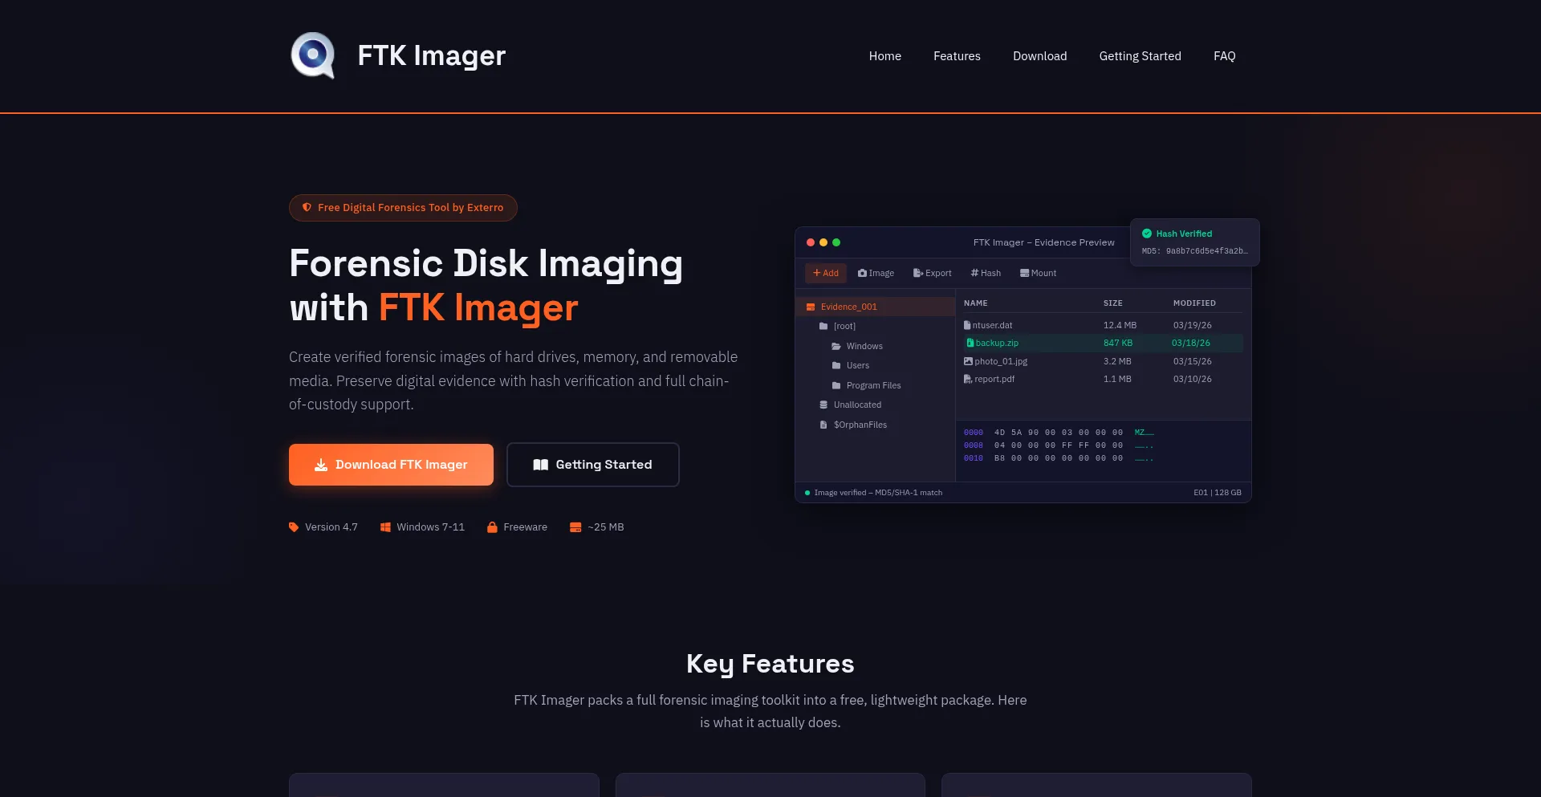The width and height of the screenshot is (1541, 797).
Task: Select the ntuser.dat file row
Action: [x=1103, y=325]
